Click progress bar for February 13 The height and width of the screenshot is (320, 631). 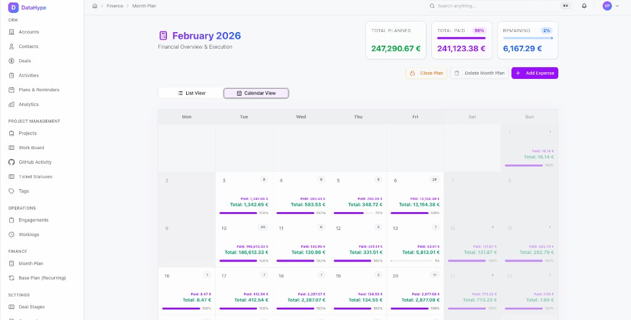(411, 261)
